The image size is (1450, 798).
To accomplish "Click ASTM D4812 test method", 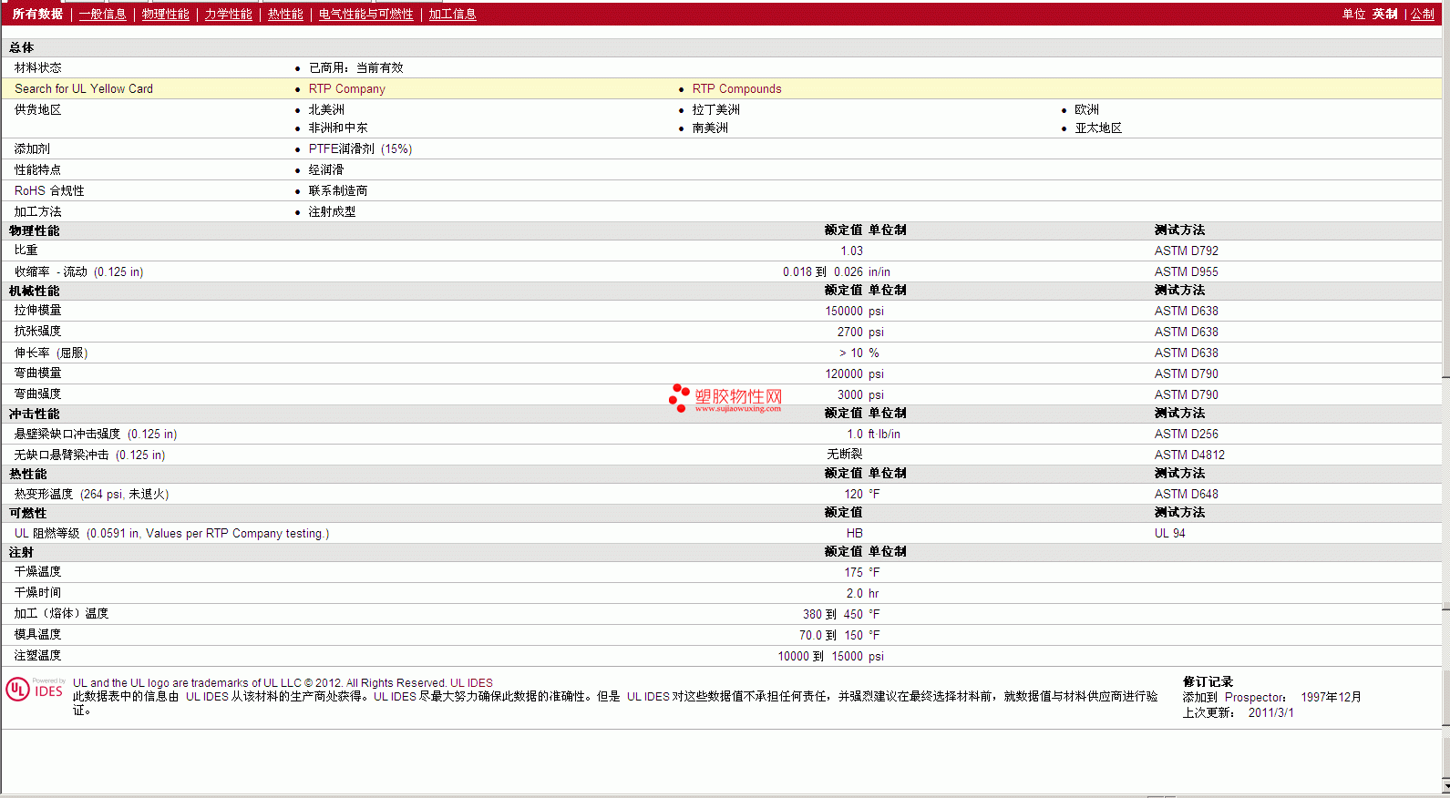I will tap(1189, 455).
